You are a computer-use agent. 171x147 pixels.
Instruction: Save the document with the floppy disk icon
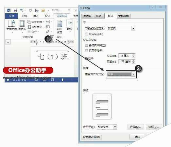(x=15, y=10)
